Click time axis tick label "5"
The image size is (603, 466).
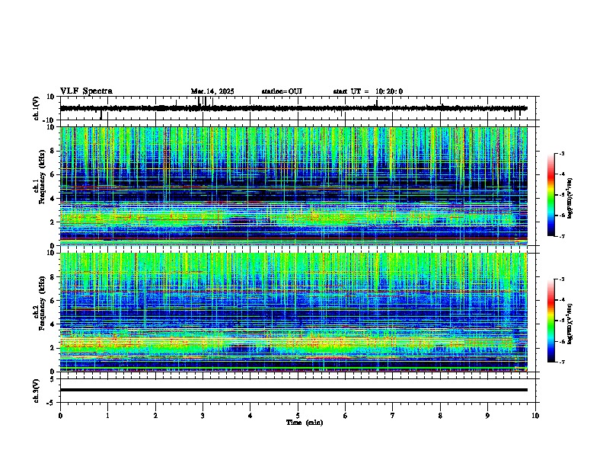tap(298, 416)
